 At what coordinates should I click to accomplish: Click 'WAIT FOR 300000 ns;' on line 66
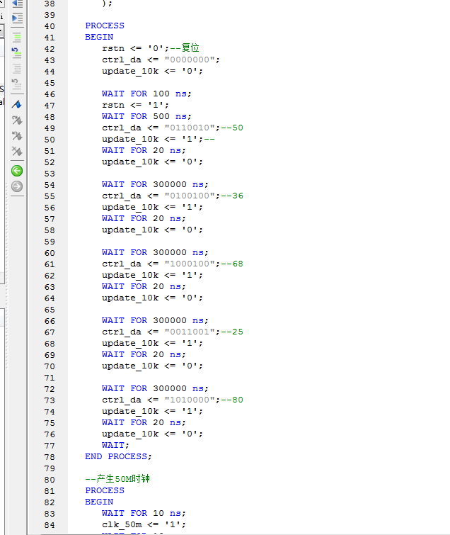click(155, 320)
